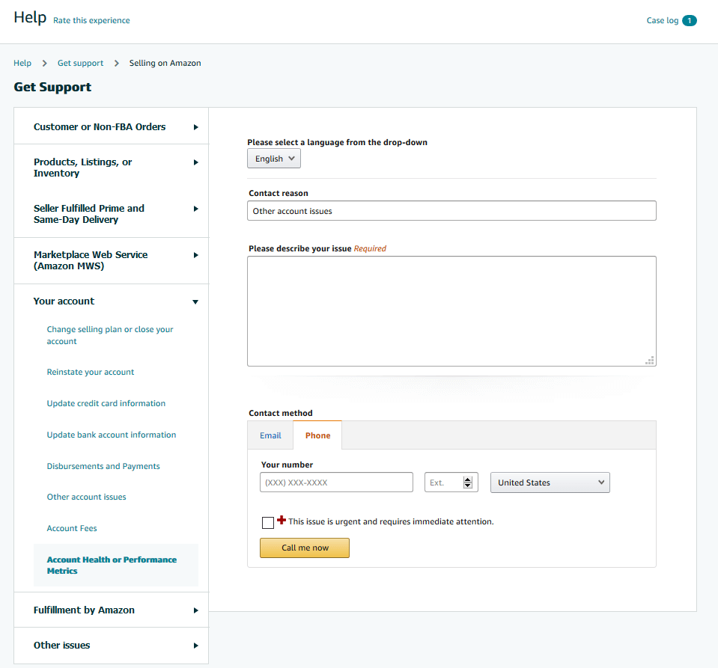
Task: Collapse the Your account section arrow
Action: click(195, 302)
